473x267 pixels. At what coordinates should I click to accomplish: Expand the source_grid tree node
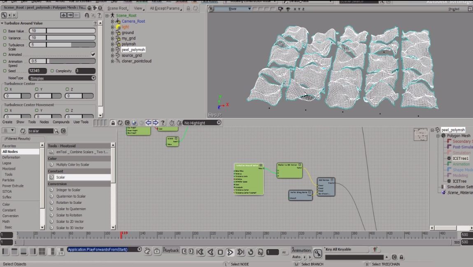(x=112, y=55)
